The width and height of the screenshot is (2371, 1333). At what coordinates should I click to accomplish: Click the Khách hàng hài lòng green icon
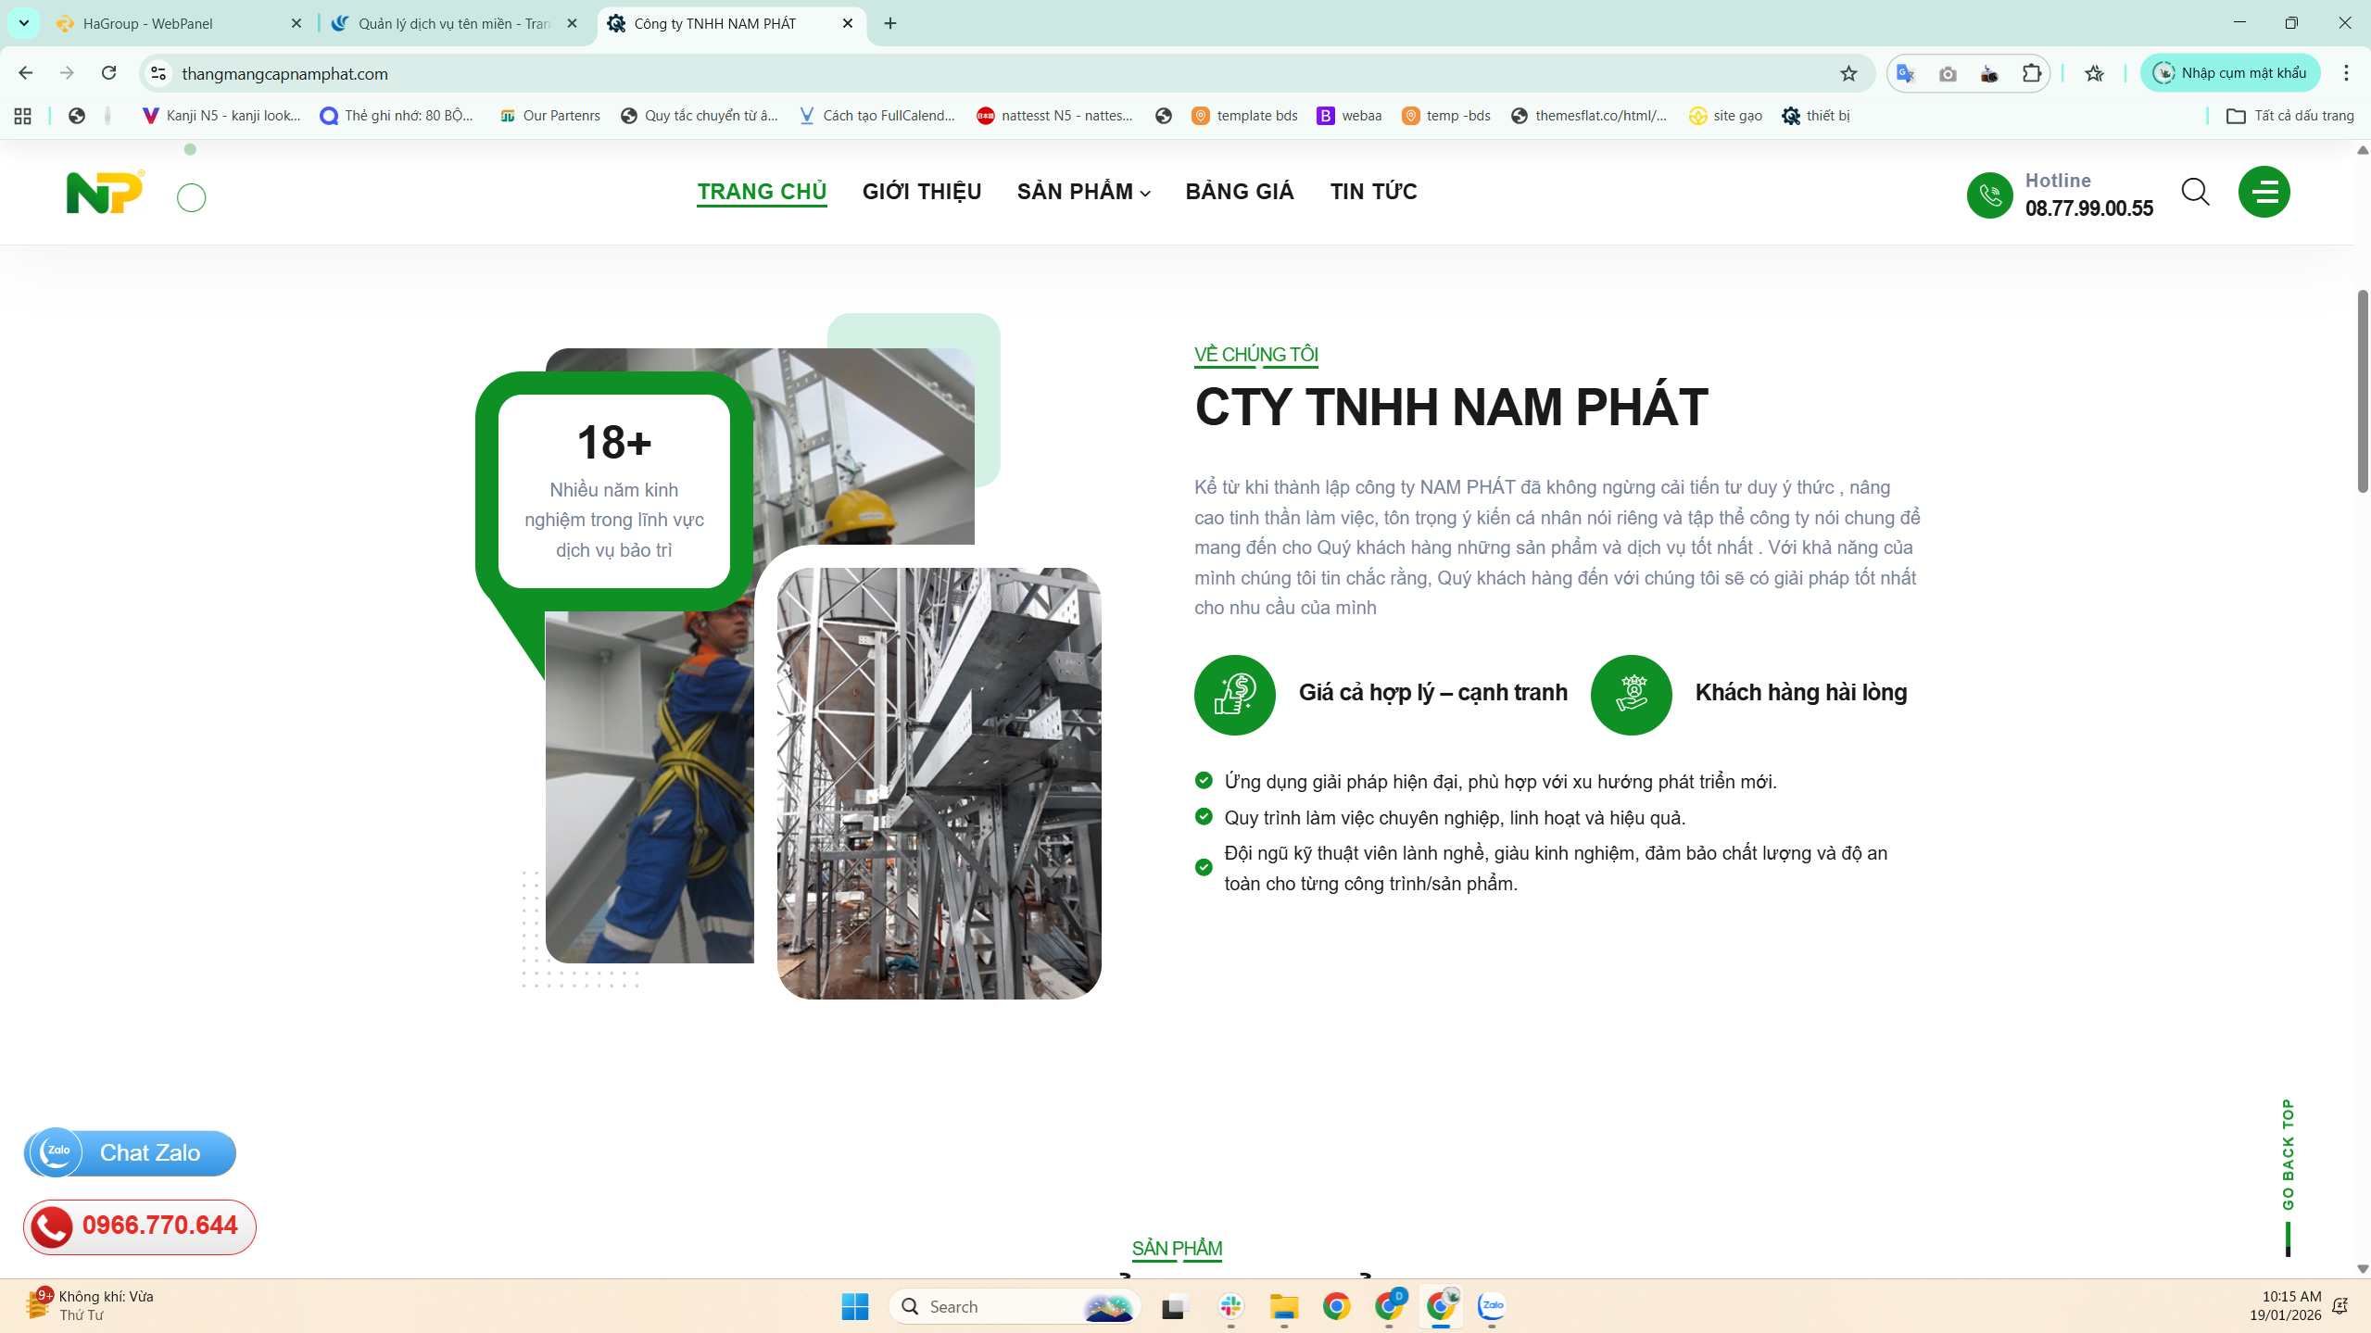pos(1631,695)
